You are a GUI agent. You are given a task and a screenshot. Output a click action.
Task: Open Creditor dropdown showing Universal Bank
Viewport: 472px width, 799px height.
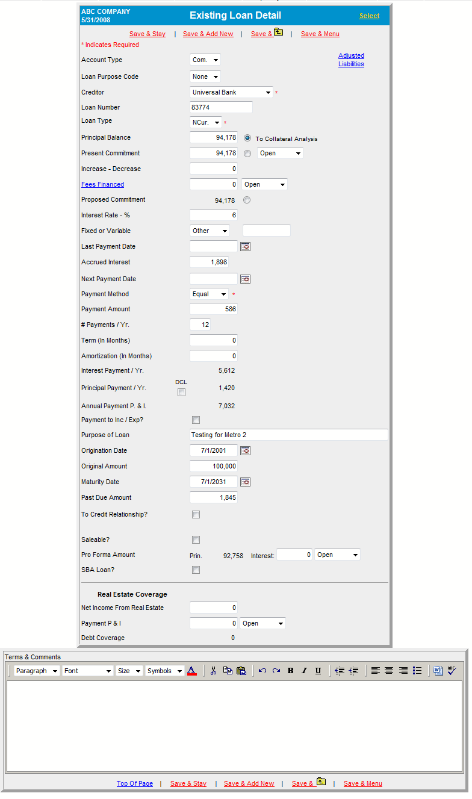[231, 92]
